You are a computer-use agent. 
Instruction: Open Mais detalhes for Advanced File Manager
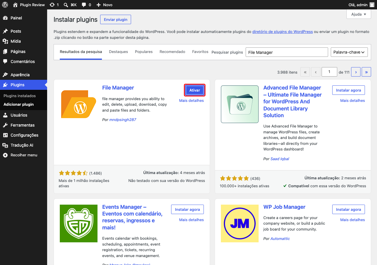(x=353, y=101)
